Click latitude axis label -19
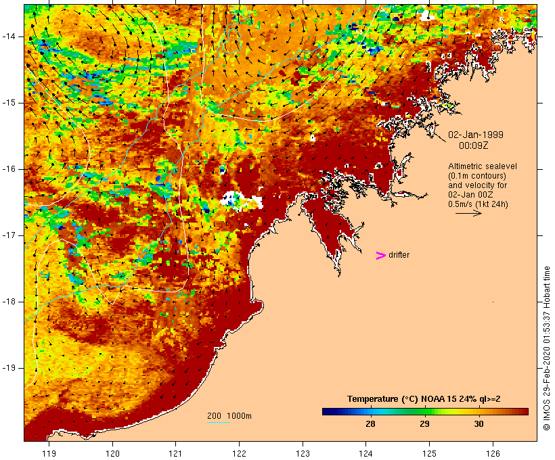This screenshot has width=555, height=460. (9, 368)
